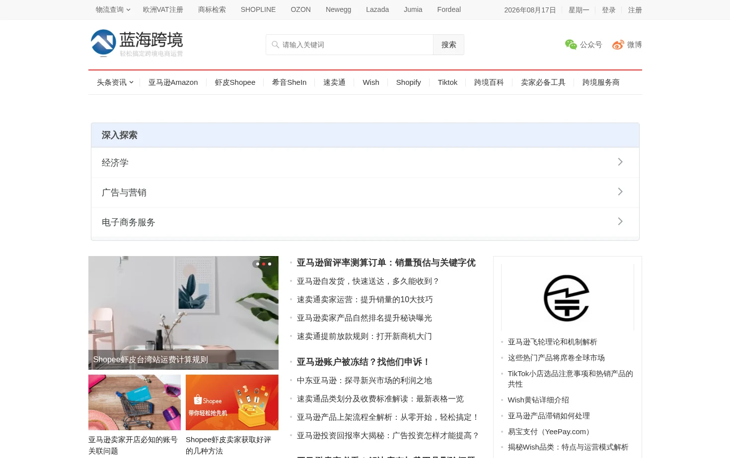The height and width of the screenshot is (458, 730).
Task: Open 商标检索 top link
Action: point(212,9)
